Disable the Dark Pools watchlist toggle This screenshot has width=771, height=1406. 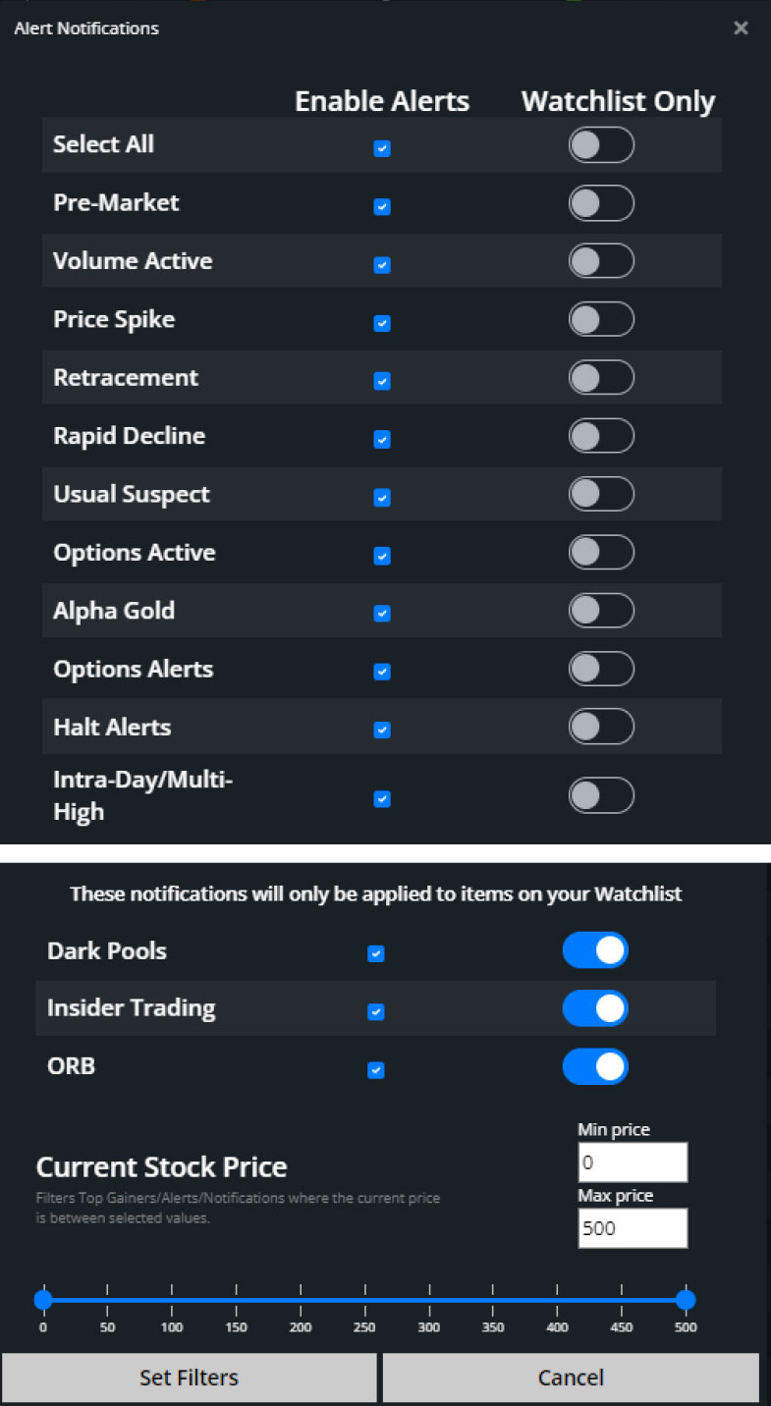tap(595, 950)
